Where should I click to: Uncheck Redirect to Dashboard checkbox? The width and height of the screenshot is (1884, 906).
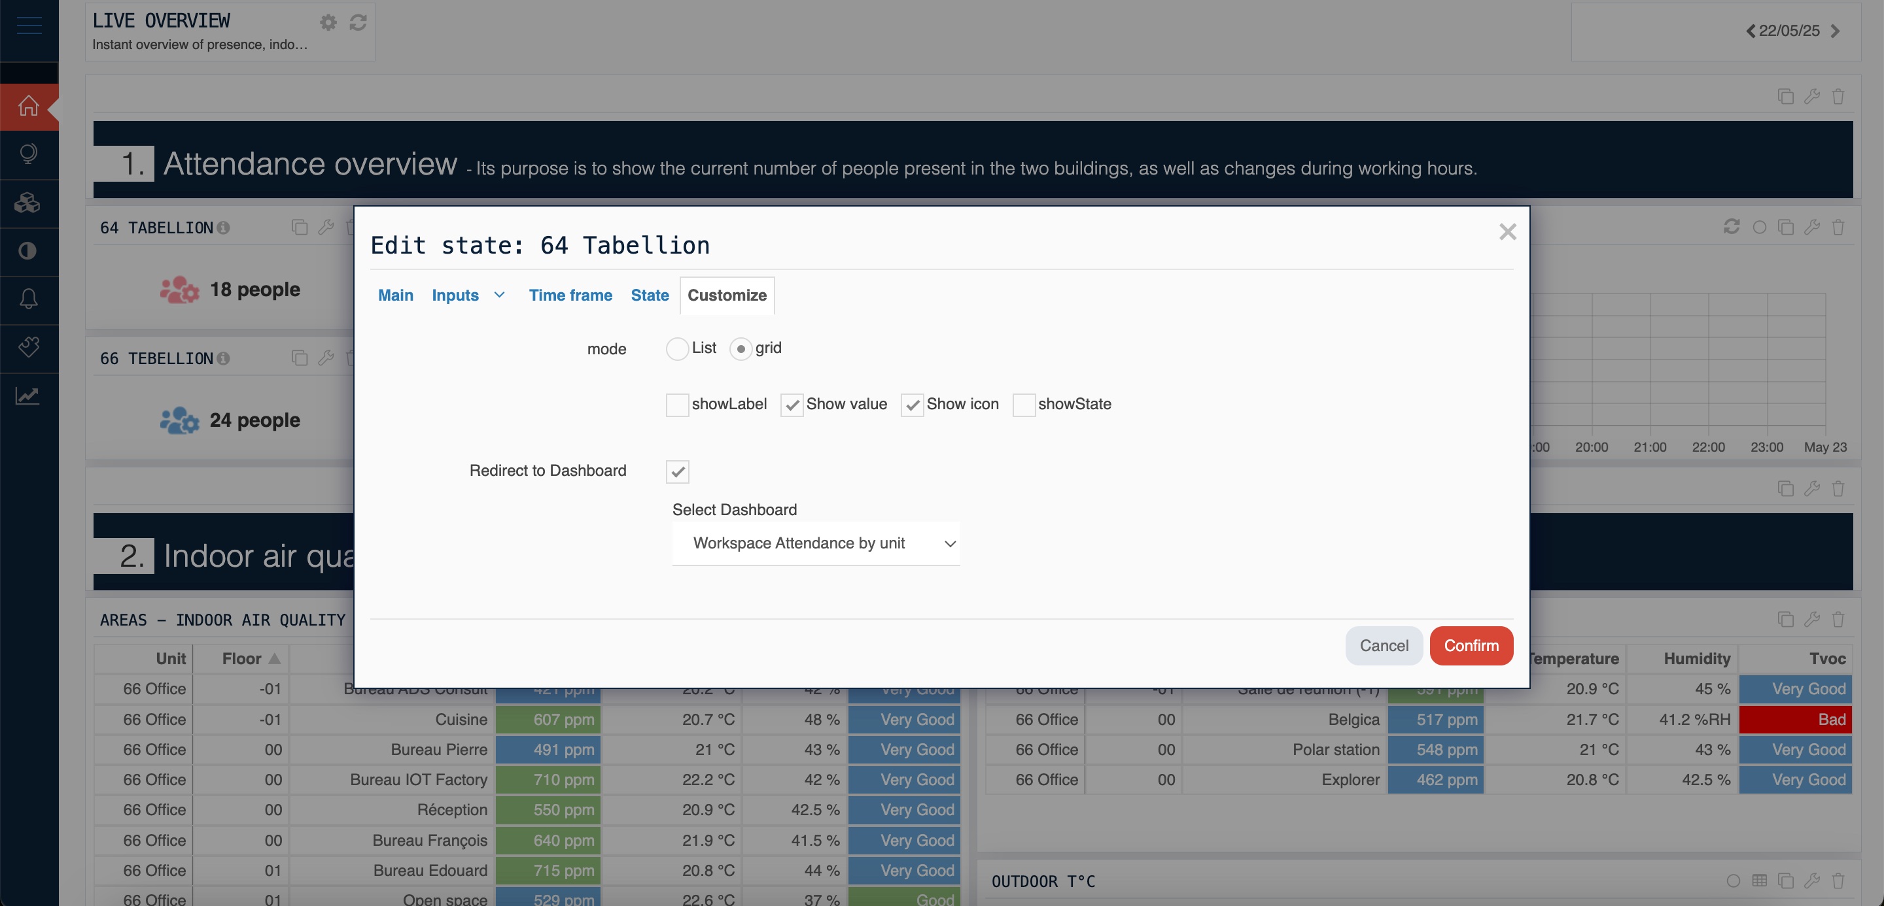tap(677, 471)
